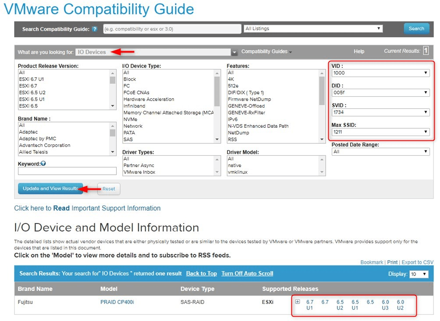Click the Reset button
440x321 pixels.
click(109, 189)
